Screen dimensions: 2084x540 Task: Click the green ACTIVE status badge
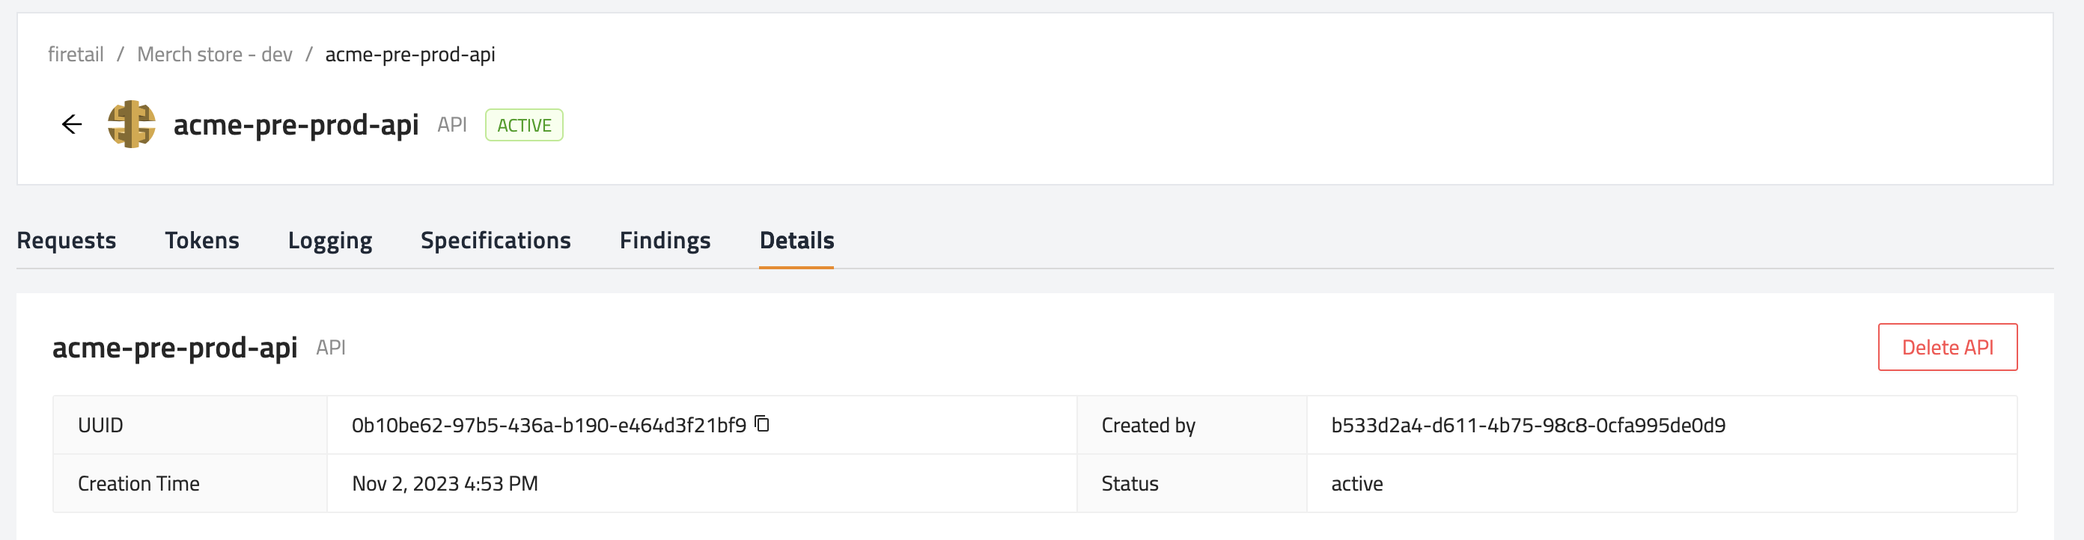point(524,126)
